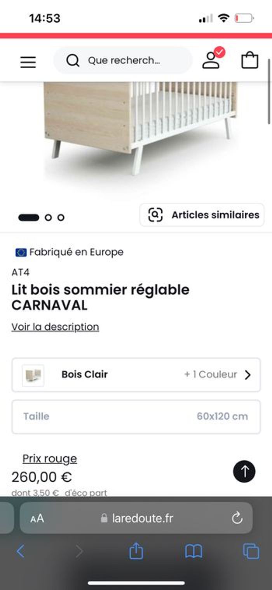This screenshot has height=590, width=272.
Task: Tap the Articles similaires button
Action: 202,215
